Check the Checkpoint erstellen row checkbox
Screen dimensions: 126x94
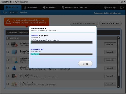coord(8,84)
